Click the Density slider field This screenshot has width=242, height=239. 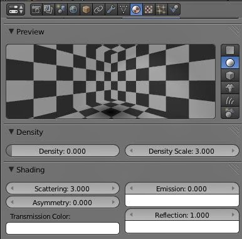pyautogui.click(x=63, y=151)
